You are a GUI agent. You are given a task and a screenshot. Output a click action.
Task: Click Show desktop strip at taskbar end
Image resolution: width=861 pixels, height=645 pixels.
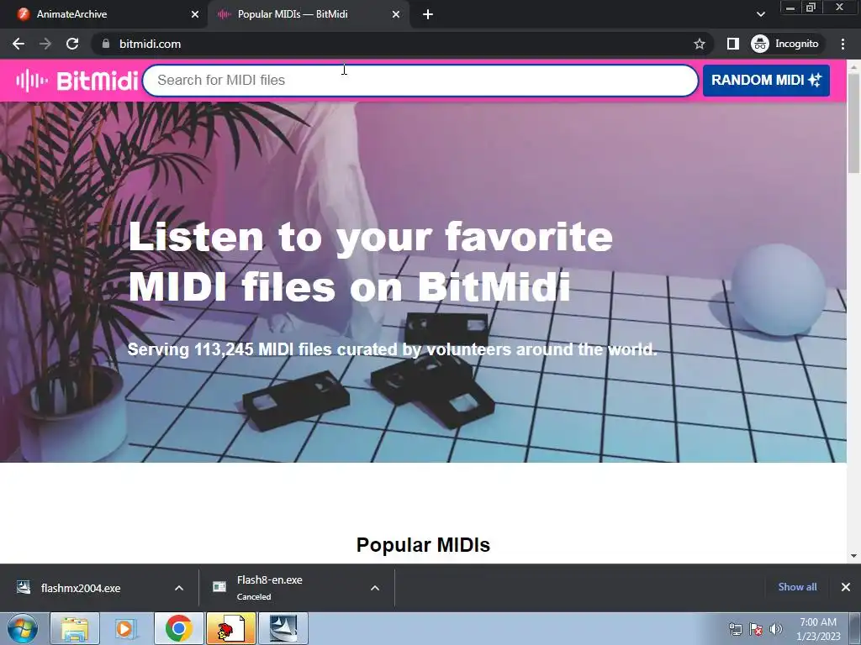pos(855,628)
